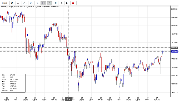Viewport: 179px width, 101px height.
Task: Click the 每天 timeframe value in info box
Action: click(12, 77)
